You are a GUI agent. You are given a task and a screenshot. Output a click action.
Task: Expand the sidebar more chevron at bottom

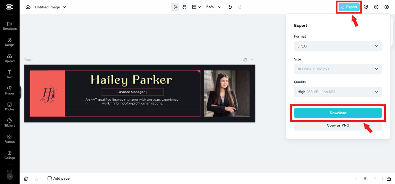(x=10, y=177)
